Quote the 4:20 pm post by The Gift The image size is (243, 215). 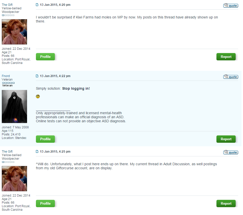(231, 6)
